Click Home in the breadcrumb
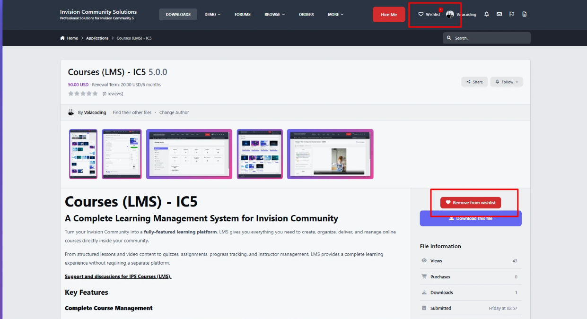 tap(72, 38)
